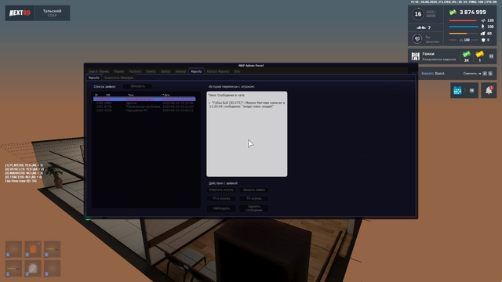Click the green 3K reward money icon
Screen dimensions: 502x282
click(467, 54)
